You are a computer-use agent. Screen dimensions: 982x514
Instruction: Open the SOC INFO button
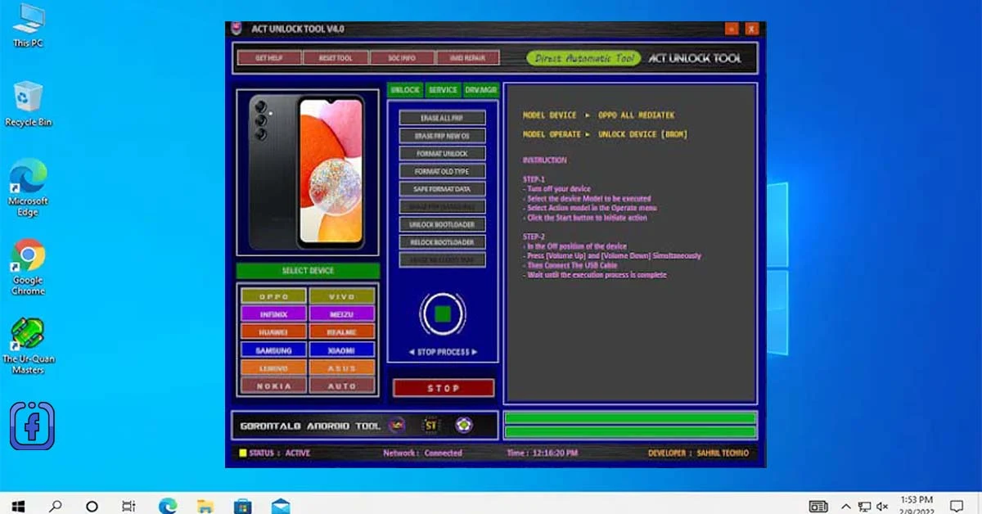pos(402,58)
